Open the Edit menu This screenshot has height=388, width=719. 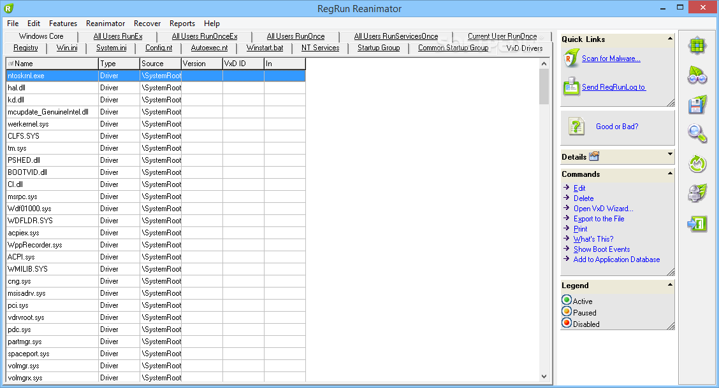[34, 24]
